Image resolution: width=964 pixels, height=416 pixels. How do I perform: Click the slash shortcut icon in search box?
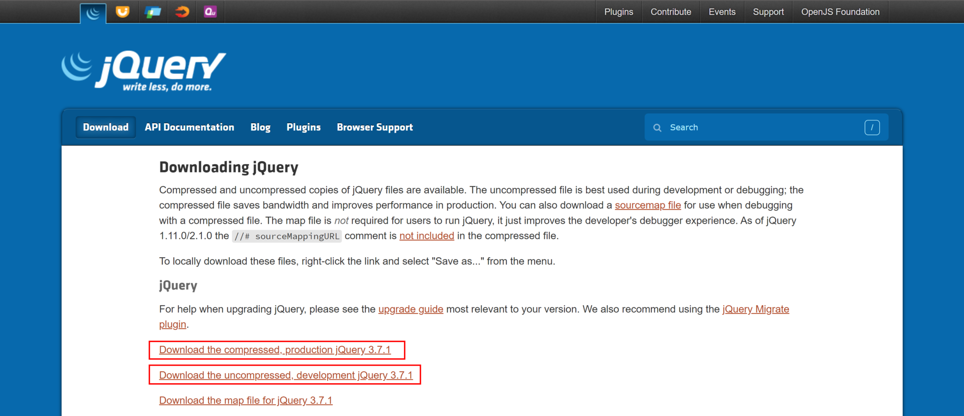tap(872, 127)
